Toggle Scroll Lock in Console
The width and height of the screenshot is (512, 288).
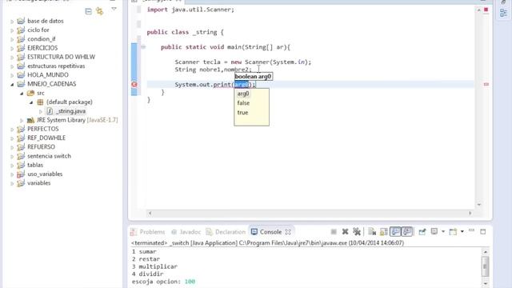click(x=384, y=232)
